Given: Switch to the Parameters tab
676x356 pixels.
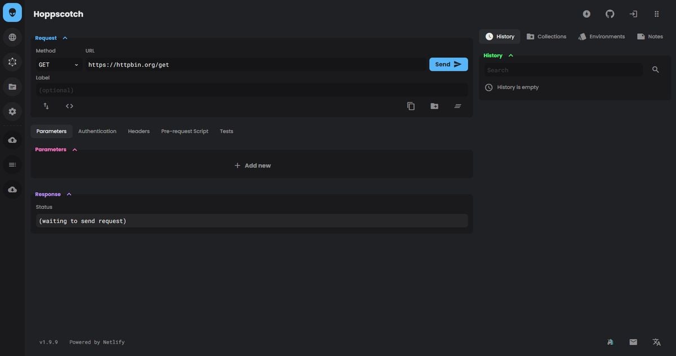Looking at the screenshot, I should pyautogui.click(x=51, y=131).
